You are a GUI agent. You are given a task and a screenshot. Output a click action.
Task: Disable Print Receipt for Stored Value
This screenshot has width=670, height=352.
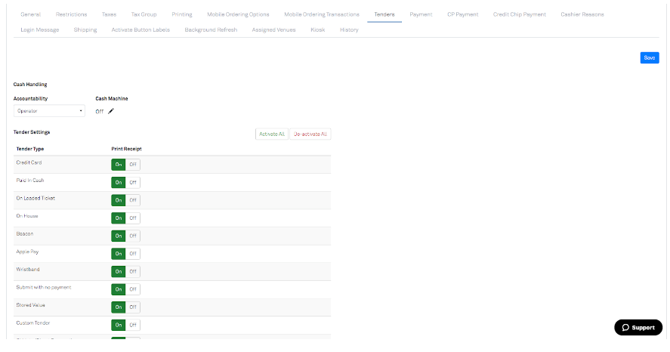[x=133, y=307]
